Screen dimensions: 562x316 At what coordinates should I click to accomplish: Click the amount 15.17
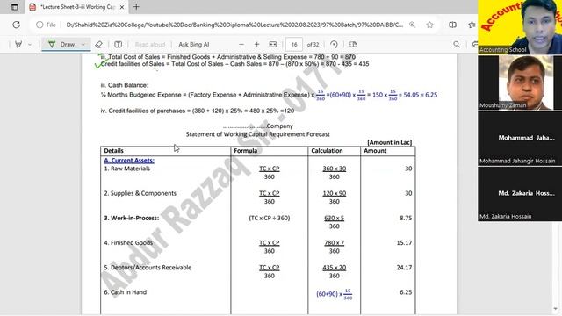tap(404, 242)
